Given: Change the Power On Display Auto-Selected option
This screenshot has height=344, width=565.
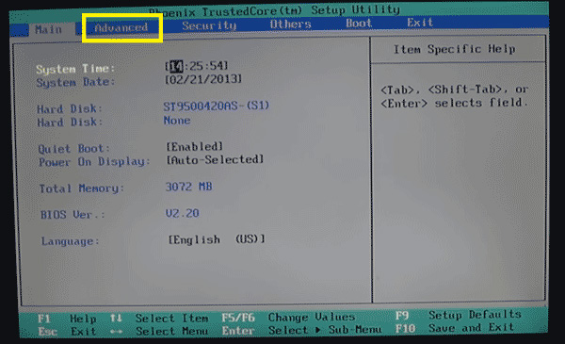Looking at the screenshot, I should [215, 159].
